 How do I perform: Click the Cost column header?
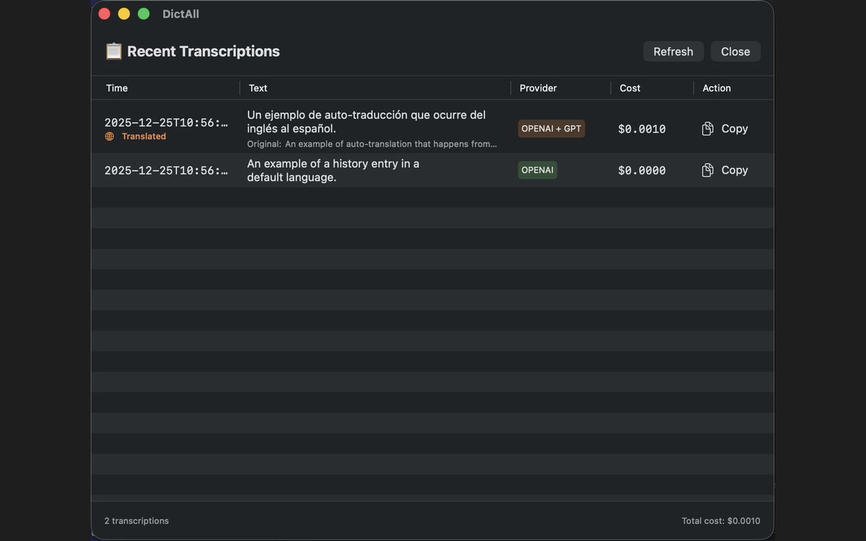coord(630,88)
